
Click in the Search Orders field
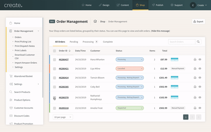[182, 42]
